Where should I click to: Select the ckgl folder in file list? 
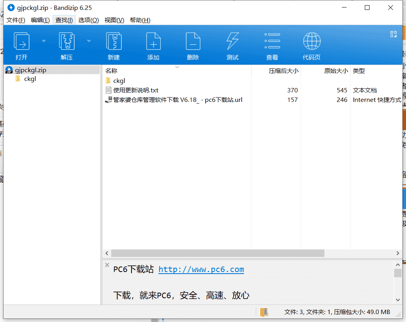point(119,81)
